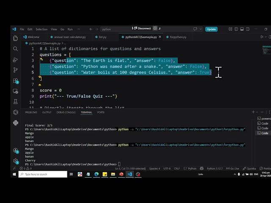Click the Type here to search box

click(43, 174)
